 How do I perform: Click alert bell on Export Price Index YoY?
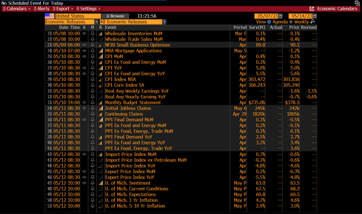coord(93,177)
